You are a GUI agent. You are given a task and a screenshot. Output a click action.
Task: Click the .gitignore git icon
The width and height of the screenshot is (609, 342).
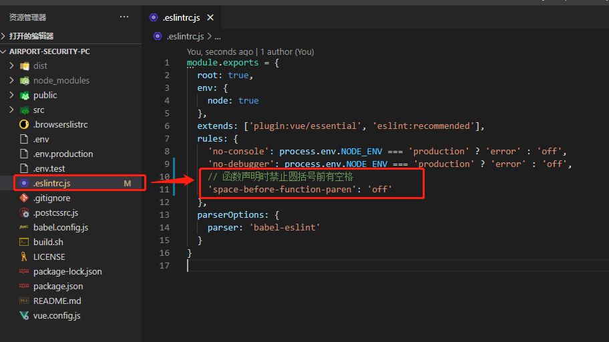pyautogui.click(x=23, y=198)
